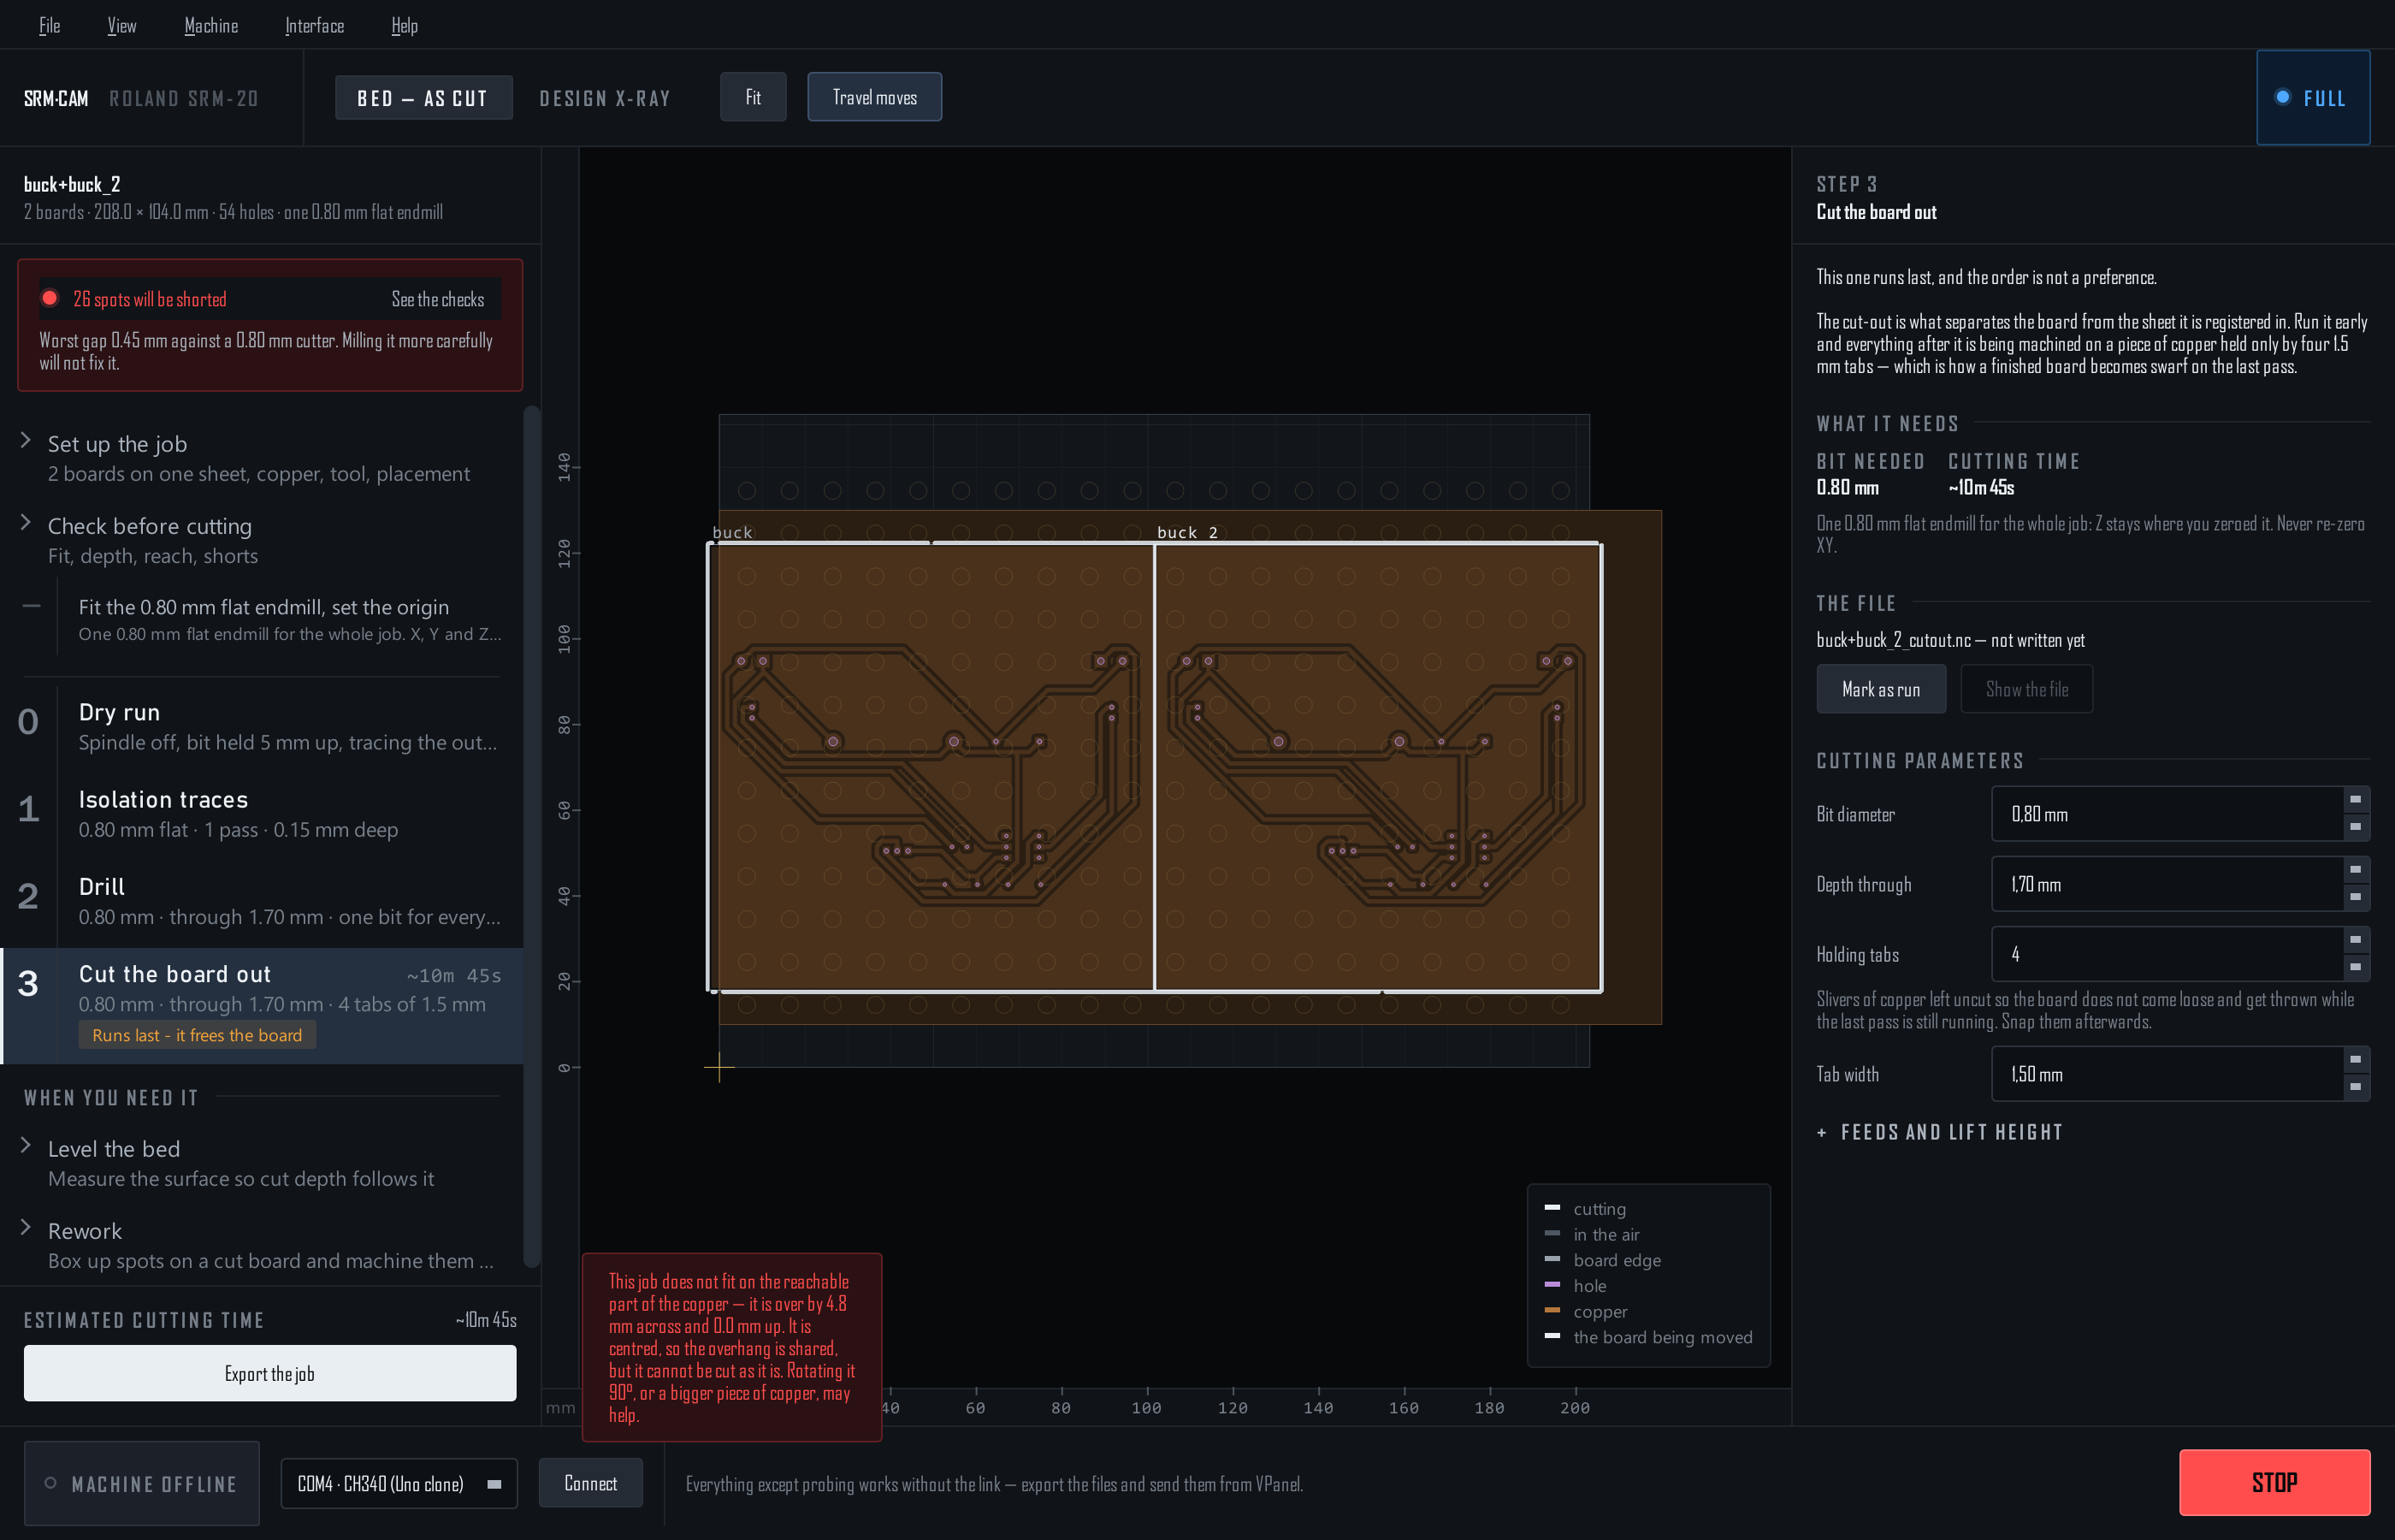
Task: Select step 2 Drill
Action: pos(262,900)
